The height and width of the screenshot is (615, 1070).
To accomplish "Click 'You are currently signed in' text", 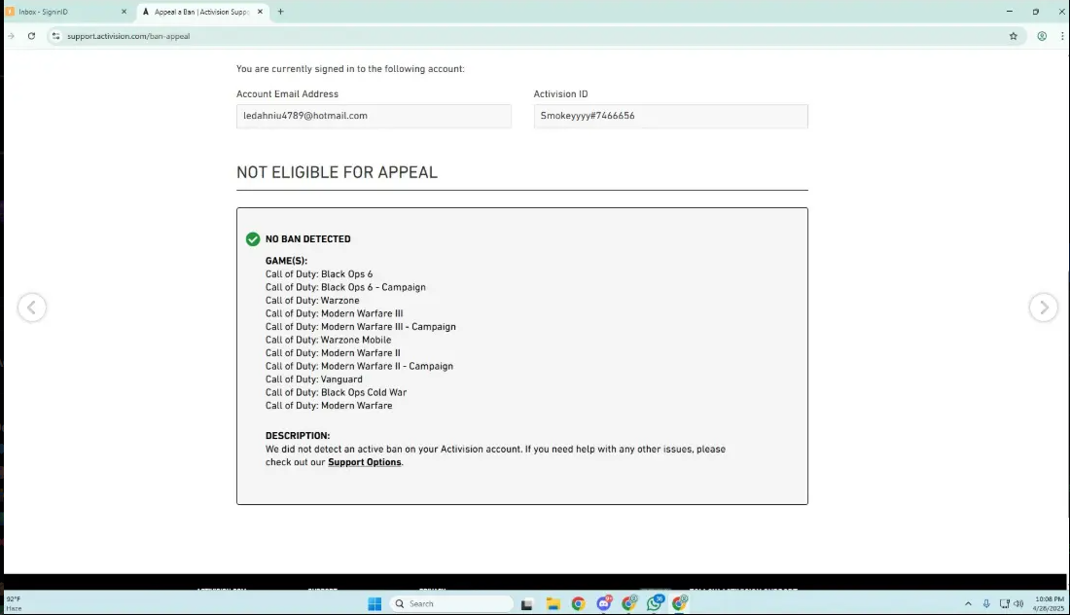I will (350, 69).
